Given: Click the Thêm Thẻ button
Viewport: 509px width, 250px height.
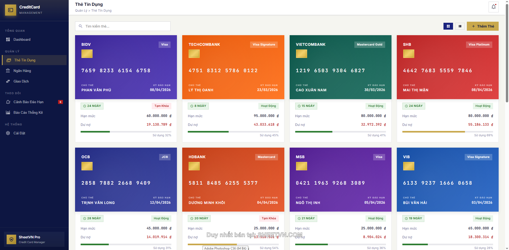Looking at the screenshot, I should pos(482,26).
